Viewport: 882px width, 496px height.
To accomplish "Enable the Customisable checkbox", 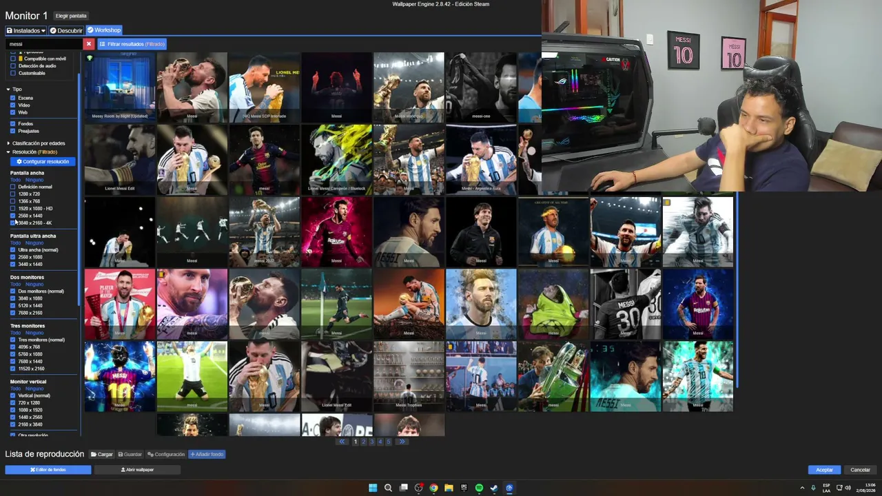I will pos(12,73).
